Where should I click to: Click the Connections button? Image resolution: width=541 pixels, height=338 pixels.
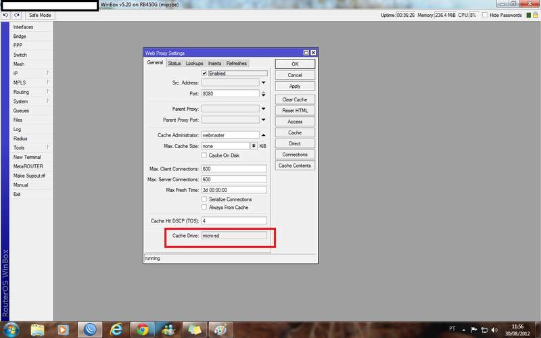coord(295,155)
